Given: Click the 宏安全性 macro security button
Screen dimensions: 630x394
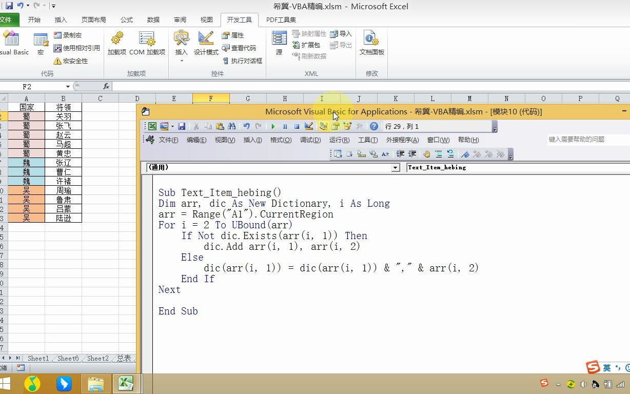Looking at the screenshot, I should click(x=70, y=61).
